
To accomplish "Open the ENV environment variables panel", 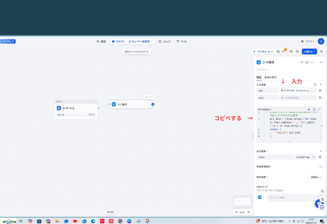I will coord(291,52).
